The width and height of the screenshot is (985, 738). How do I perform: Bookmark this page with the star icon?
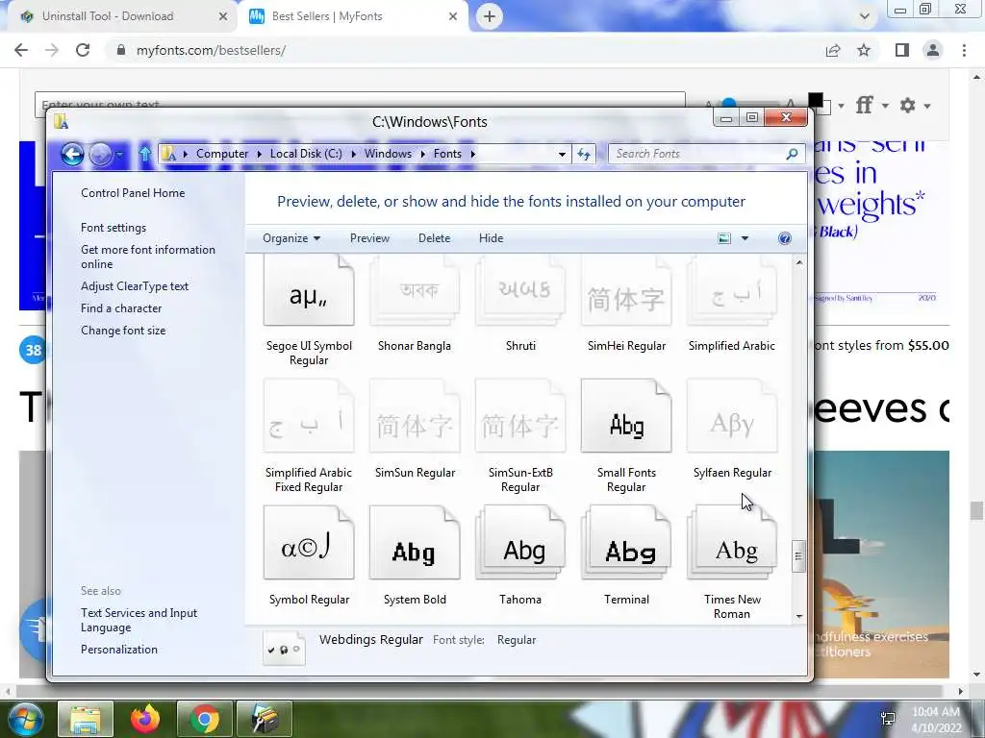[865, 50]
